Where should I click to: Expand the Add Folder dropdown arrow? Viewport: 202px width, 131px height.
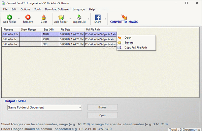70,19
